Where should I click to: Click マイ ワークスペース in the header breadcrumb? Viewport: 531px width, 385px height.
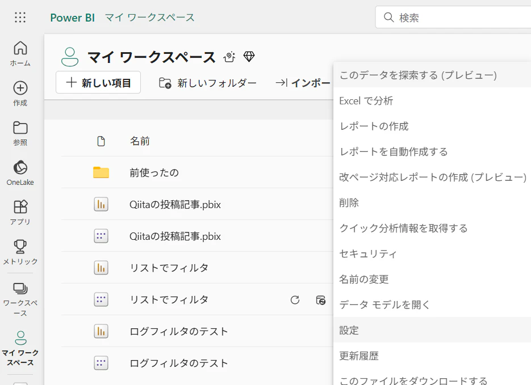click(x=150, y=18)
